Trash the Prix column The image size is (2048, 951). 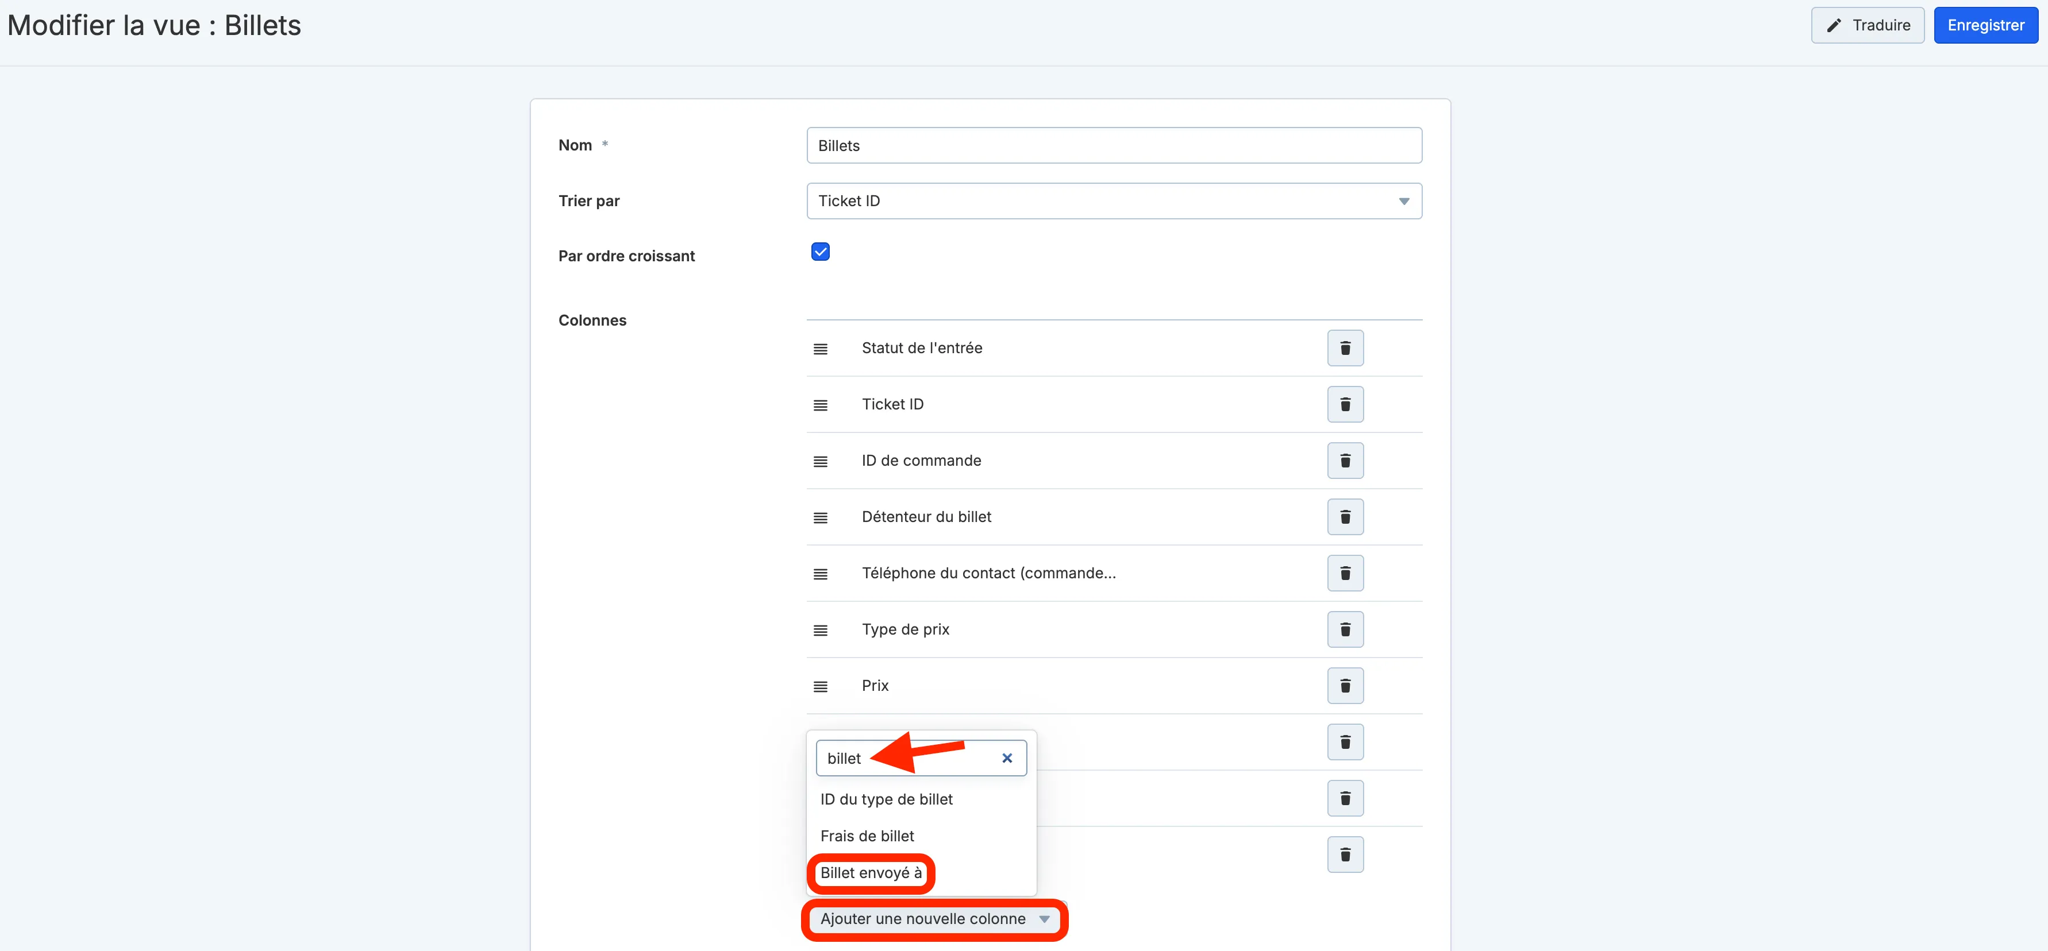[x=1345, y=686]
